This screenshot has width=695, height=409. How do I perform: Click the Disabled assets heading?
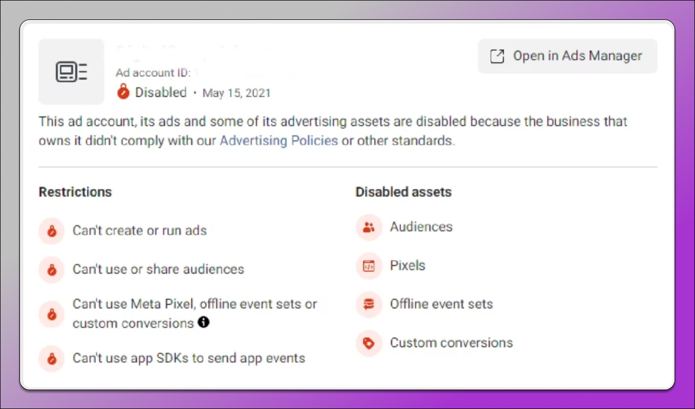pyautogui.click(x=403, y=192)
